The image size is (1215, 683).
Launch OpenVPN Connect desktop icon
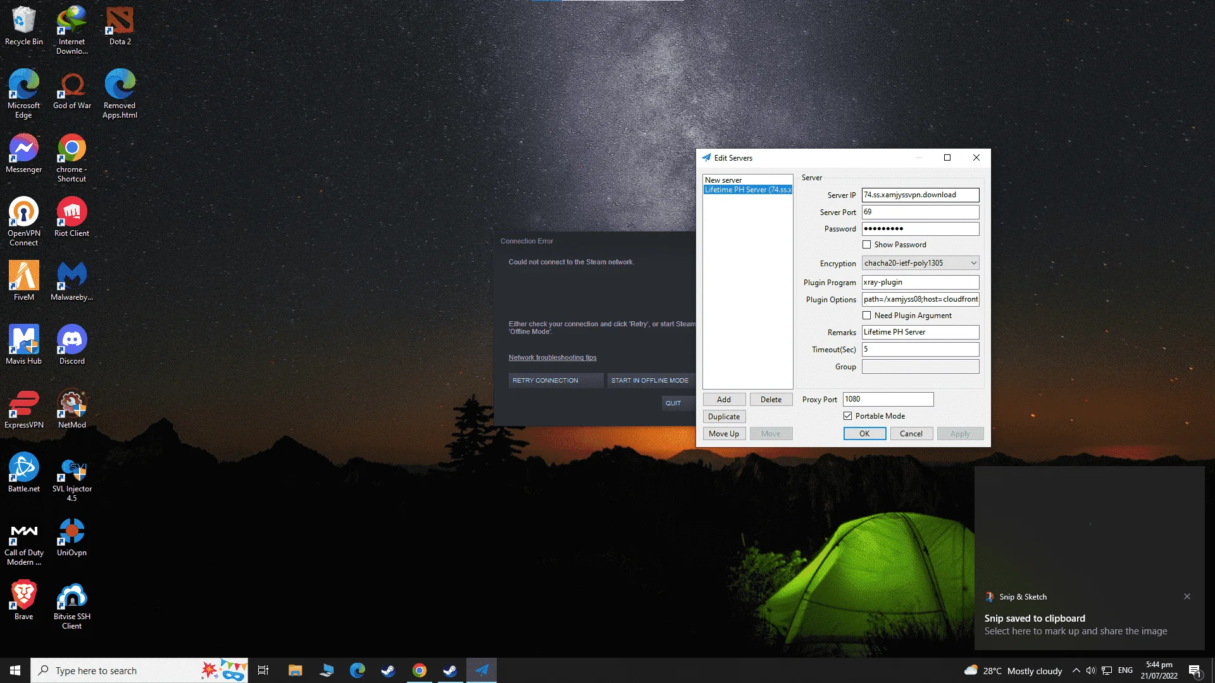click(x=24, y=221)
